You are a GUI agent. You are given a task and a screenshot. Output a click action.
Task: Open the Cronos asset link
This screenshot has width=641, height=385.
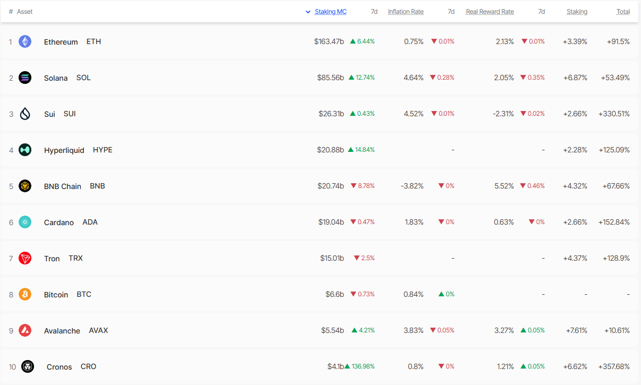(x=60, y=367)
